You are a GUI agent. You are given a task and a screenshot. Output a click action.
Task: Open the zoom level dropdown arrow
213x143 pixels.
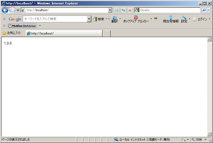pyautogui.click(x=206, y=139)
